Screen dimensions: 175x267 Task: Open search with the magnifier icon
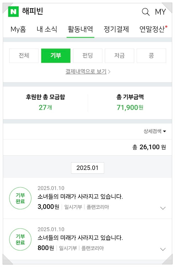(x=146, y=12)
